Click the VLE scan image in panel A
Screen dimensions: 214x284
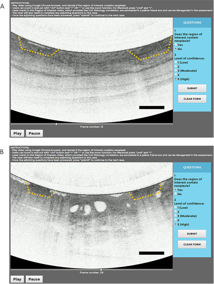(x=92, y=70)
